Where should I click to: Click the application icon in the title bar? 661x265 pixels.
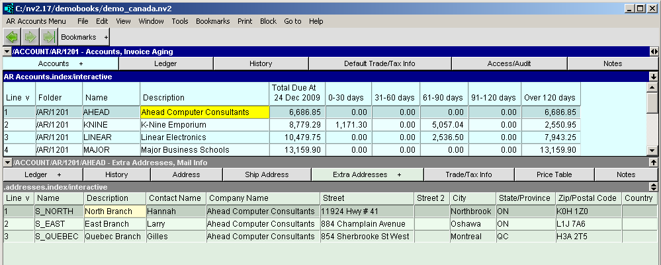tap(8, 8)
